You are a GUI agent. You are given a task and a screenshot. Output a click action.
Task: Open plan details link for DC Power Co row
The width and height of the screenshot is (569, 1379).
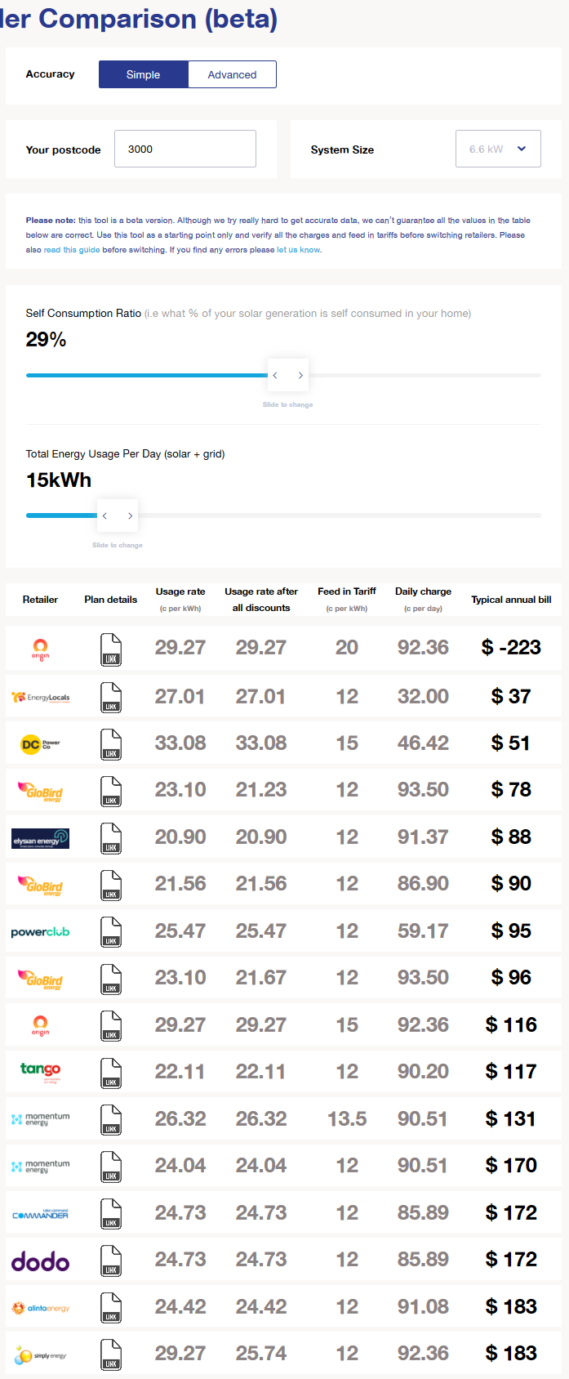[111, 744]
